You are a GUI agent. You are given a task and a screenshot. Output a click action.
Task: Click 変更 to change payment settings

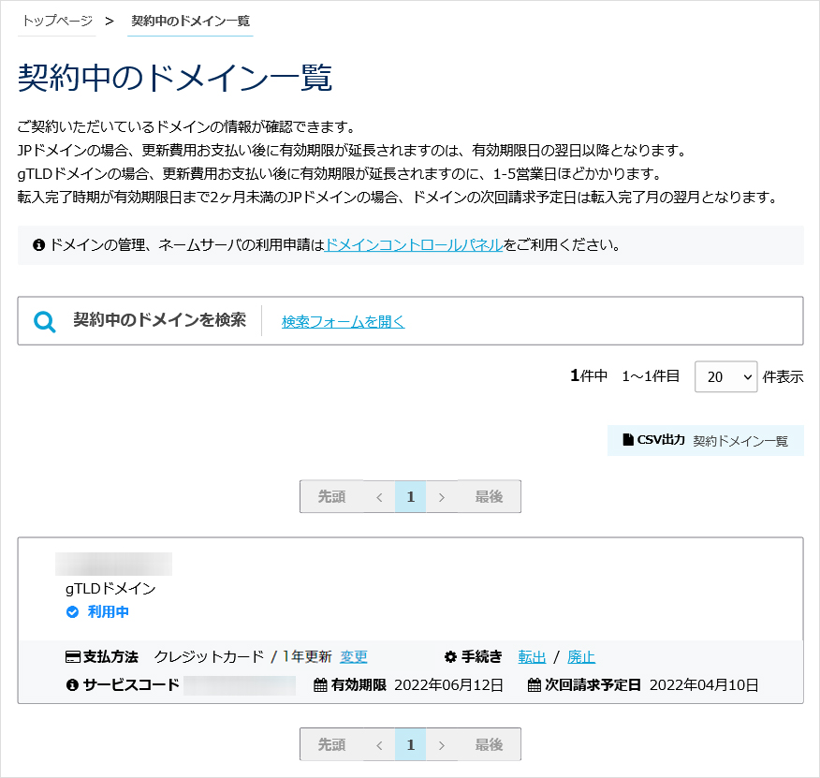click(x=354, y=657)
